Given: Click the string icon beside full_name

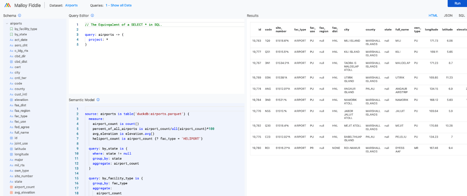Looking at the screenshot, I should tap(11, 133).
